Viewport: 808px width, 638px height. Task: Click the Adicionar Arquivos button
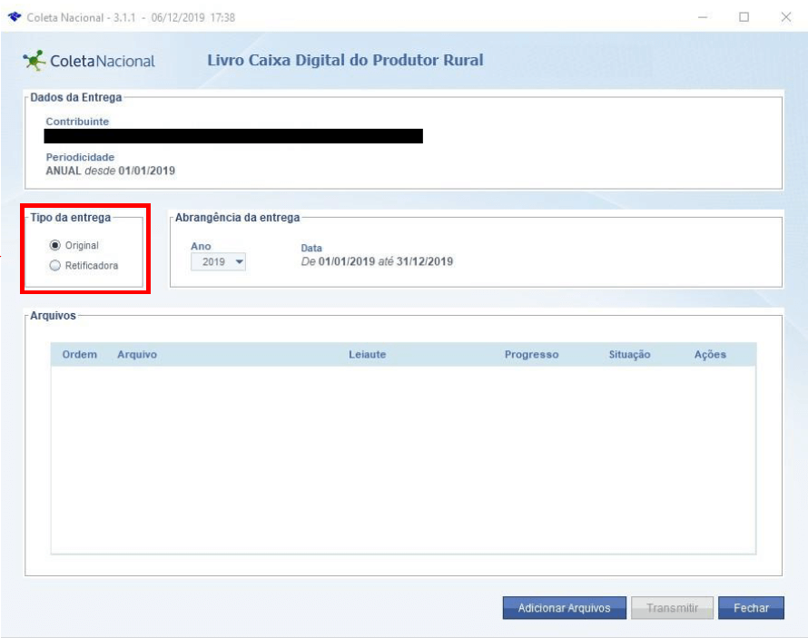pos(565,608)
